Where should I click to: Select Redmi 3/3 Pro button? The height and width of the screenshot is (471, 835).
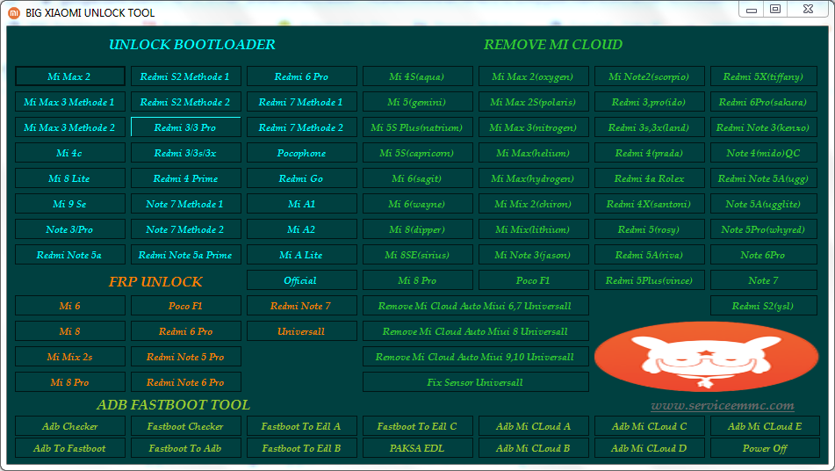(x=186, y=127)
